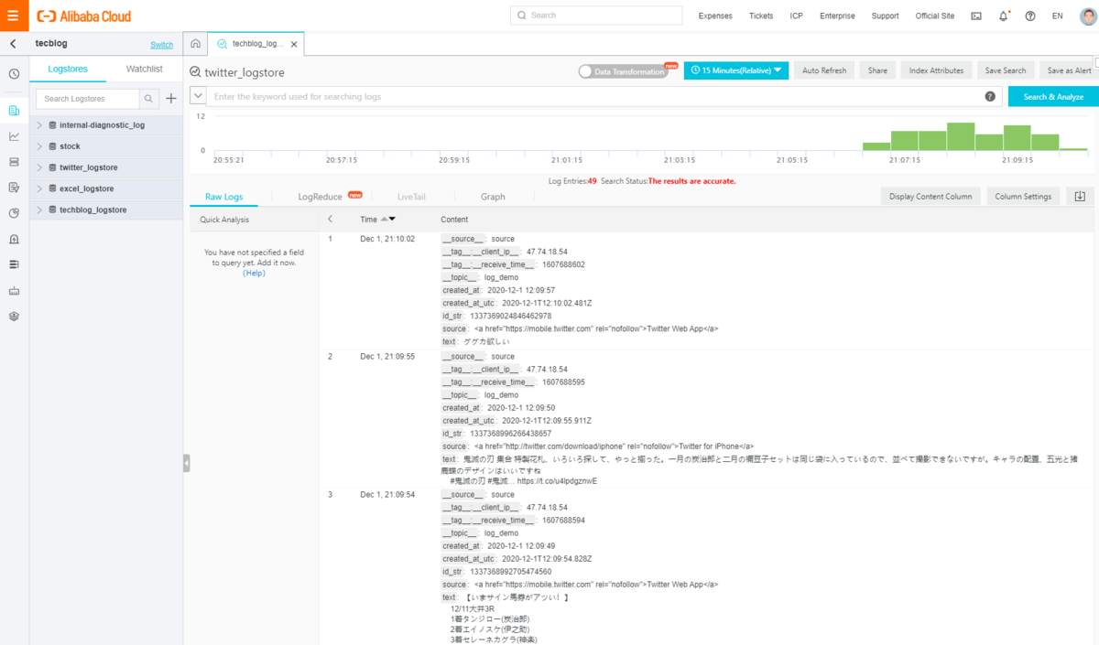Click the Auto Refresh button

pos(824,70)
